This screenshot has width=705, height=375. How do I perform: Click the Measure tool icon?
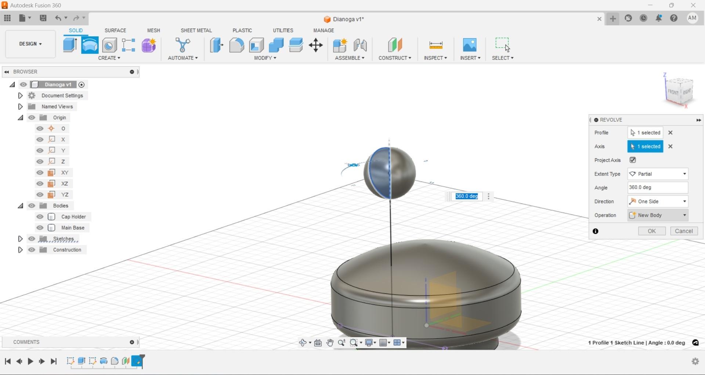click(435, 45)
